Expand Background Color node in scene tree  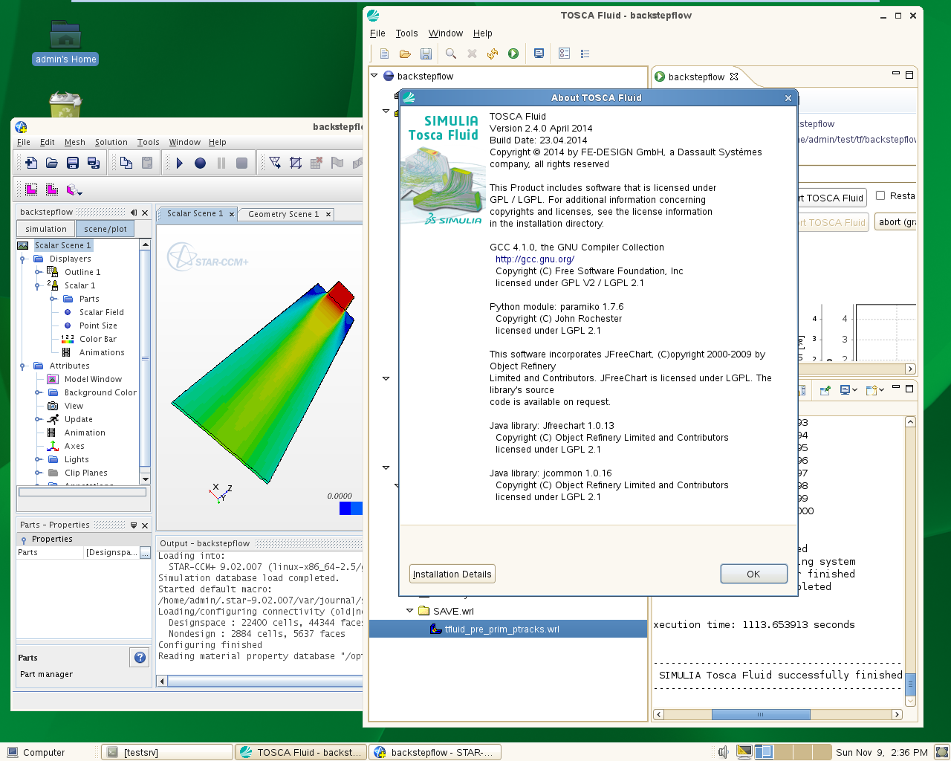tap(38, 392)
